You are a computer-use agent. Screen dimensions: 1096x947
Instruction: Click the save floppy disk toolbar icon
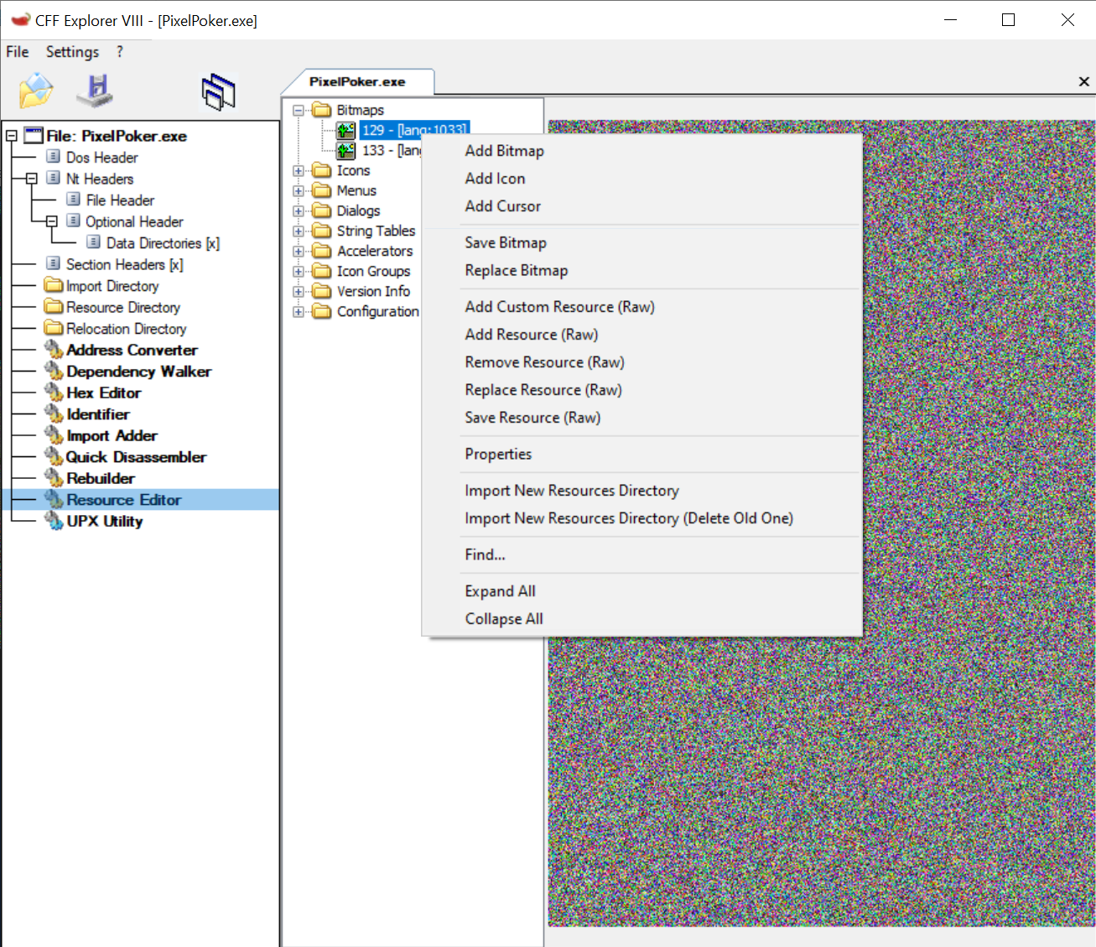pos(96,91)
